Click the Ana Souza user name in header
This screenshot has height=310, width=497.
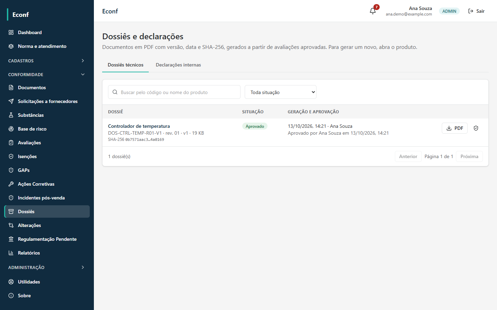pyautogui.click(x=420, y=8)
